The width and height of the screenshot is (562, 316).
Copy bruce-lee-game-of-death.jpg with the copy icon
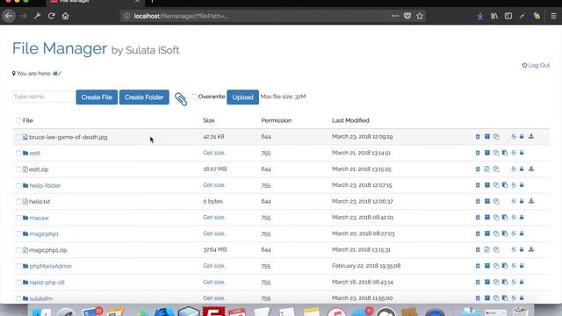tap(496, 137)
